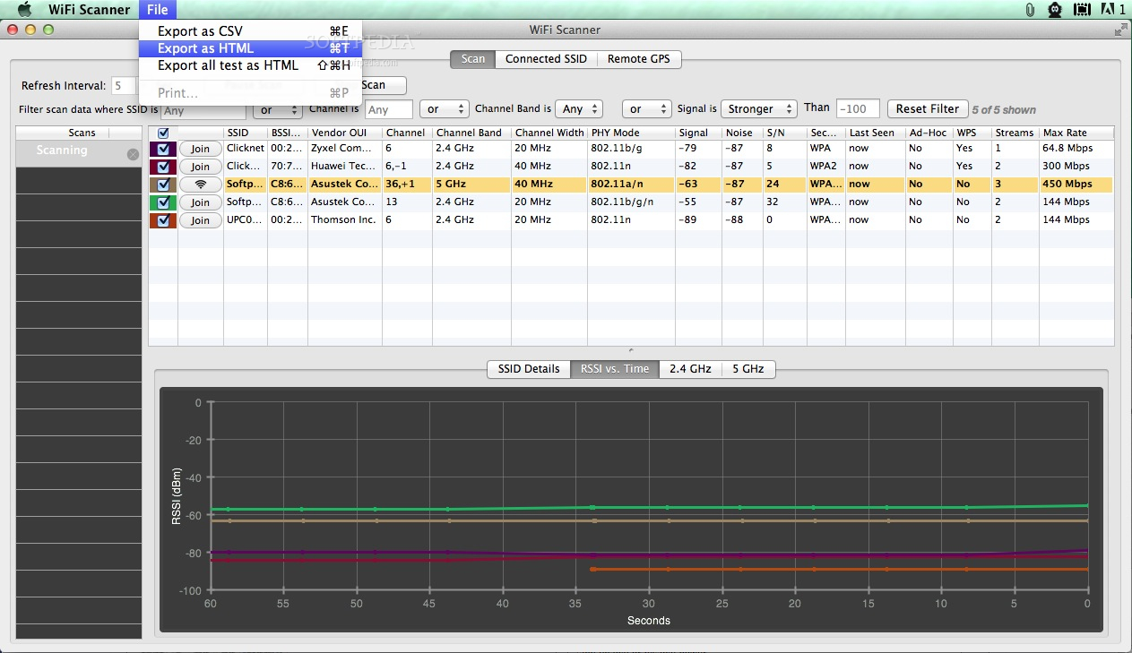
Task: Click the -100 signal threshold field
Action: (857, 107)
